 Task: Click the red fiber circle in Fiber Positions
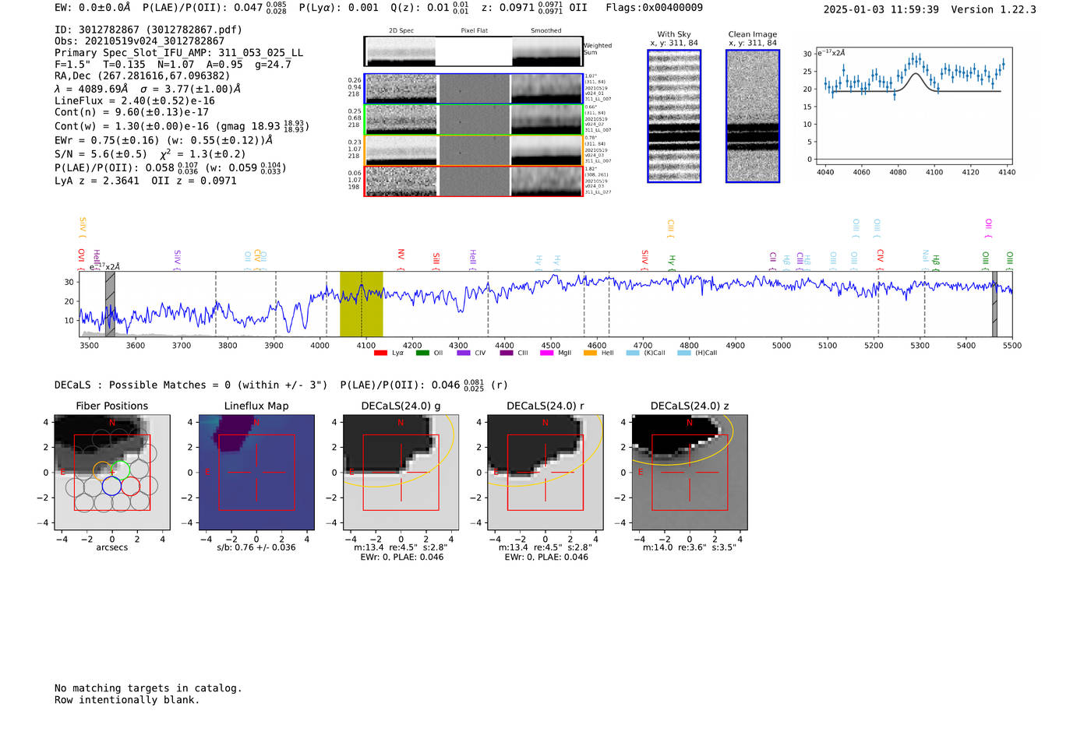[x=130, y=486]
